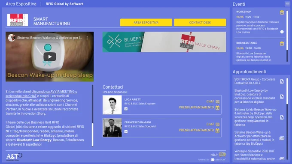The height and width of the screenshot is (164, 292).
Task: Click Area Espositiva breadcrumb in header
Action: pos(21,4)
